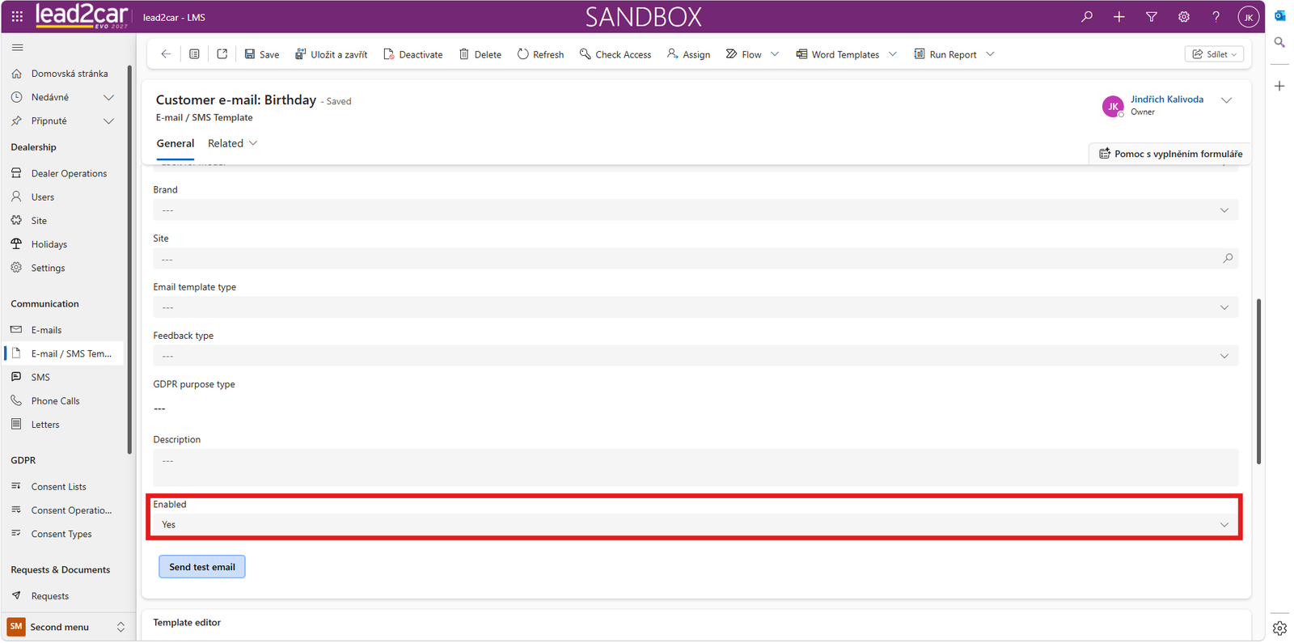Go back using the back arrow

(x=166, y=54)
